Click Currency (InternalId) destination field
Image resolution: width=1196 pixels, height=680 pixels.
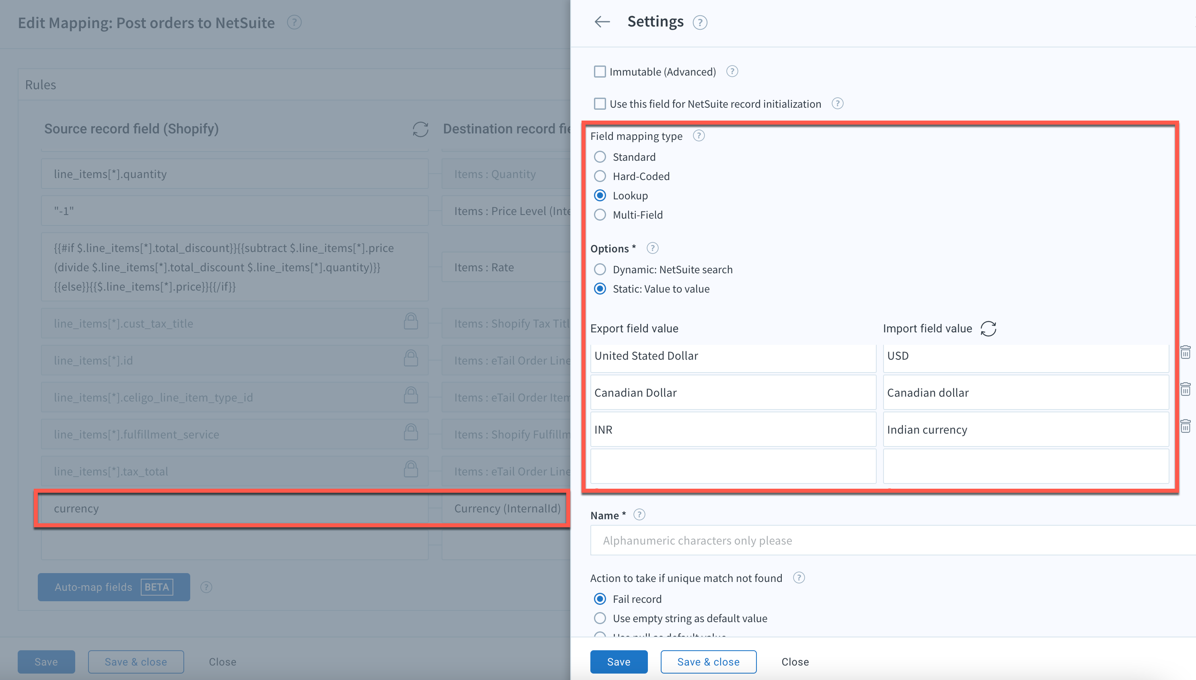pos(506,508)
